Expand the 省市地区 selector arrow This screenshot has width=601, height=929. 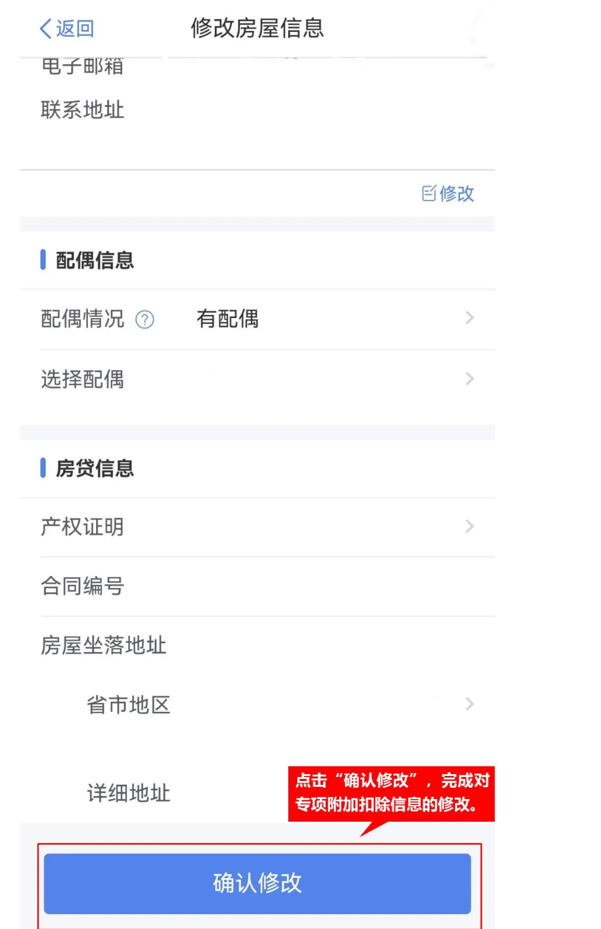pyautogui.click(x=469, y=704)
